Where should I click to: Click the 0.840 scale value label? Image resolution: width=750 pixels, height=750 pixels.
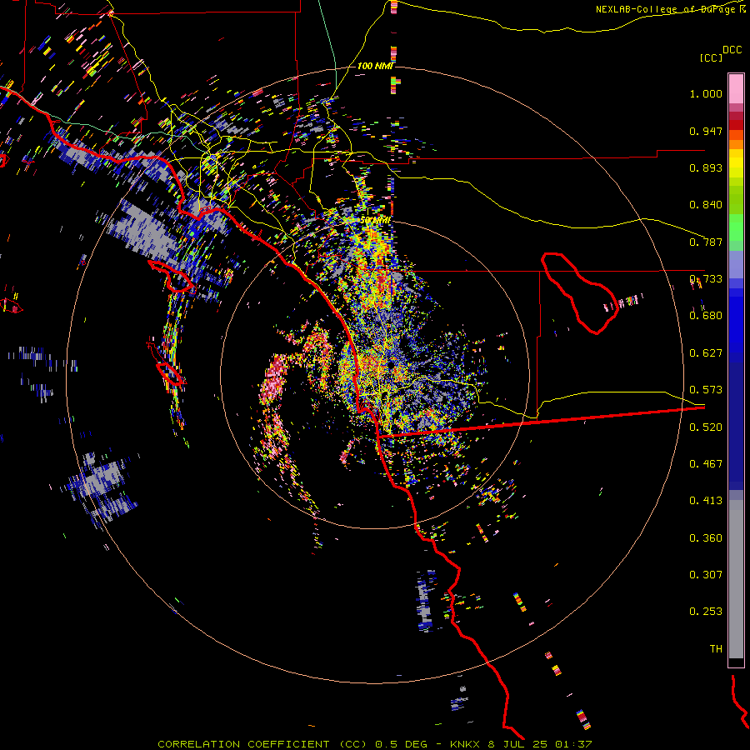pyautogui.click(x=706, y=205)
